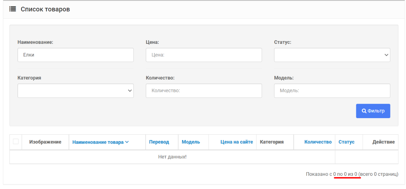Image resolution: width=406 pixels, height=189 pixels.
Task: Select the Модель filter input field
Action: click(332, 91)
